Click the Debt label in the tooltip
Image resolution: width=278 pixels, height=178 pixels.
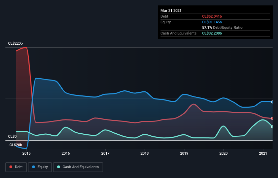[x=164, y=16]
